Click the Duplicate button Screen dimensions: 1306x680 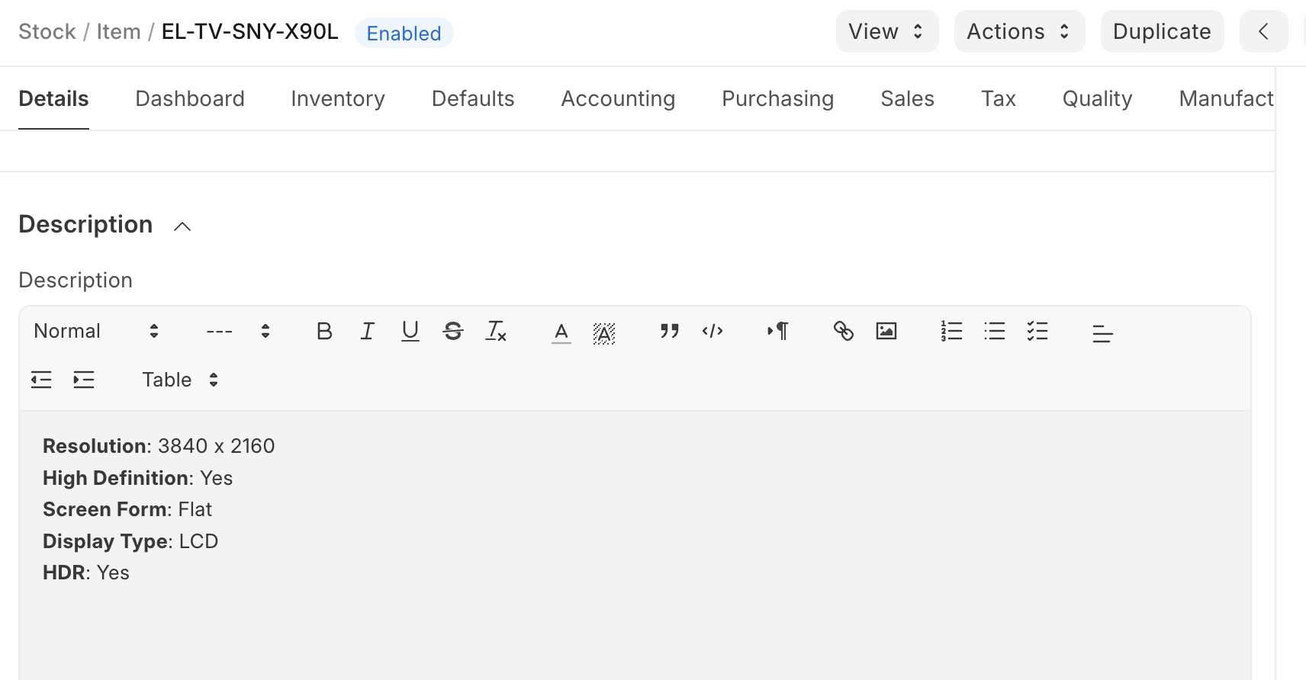pos(1162,31)
